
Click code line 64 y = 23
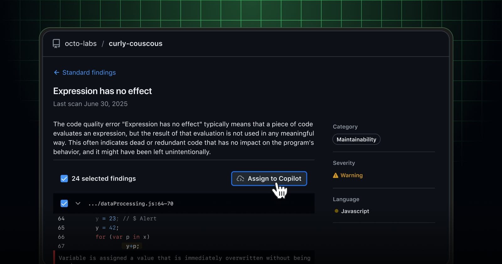pyautogui.click(x=126, y=218)
